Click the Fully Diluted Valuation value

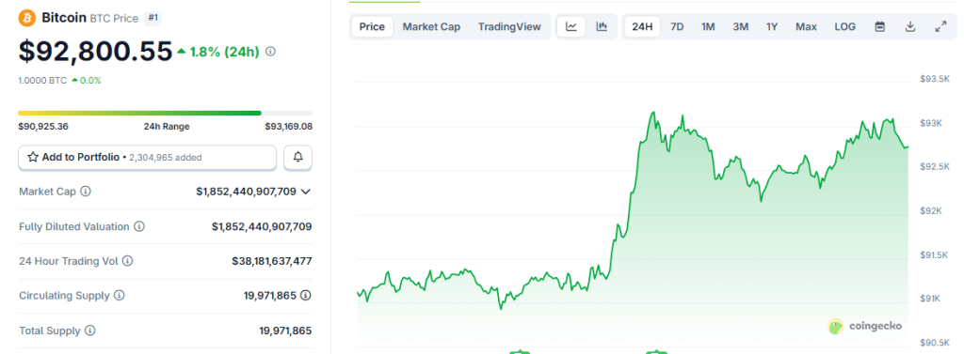262,226
